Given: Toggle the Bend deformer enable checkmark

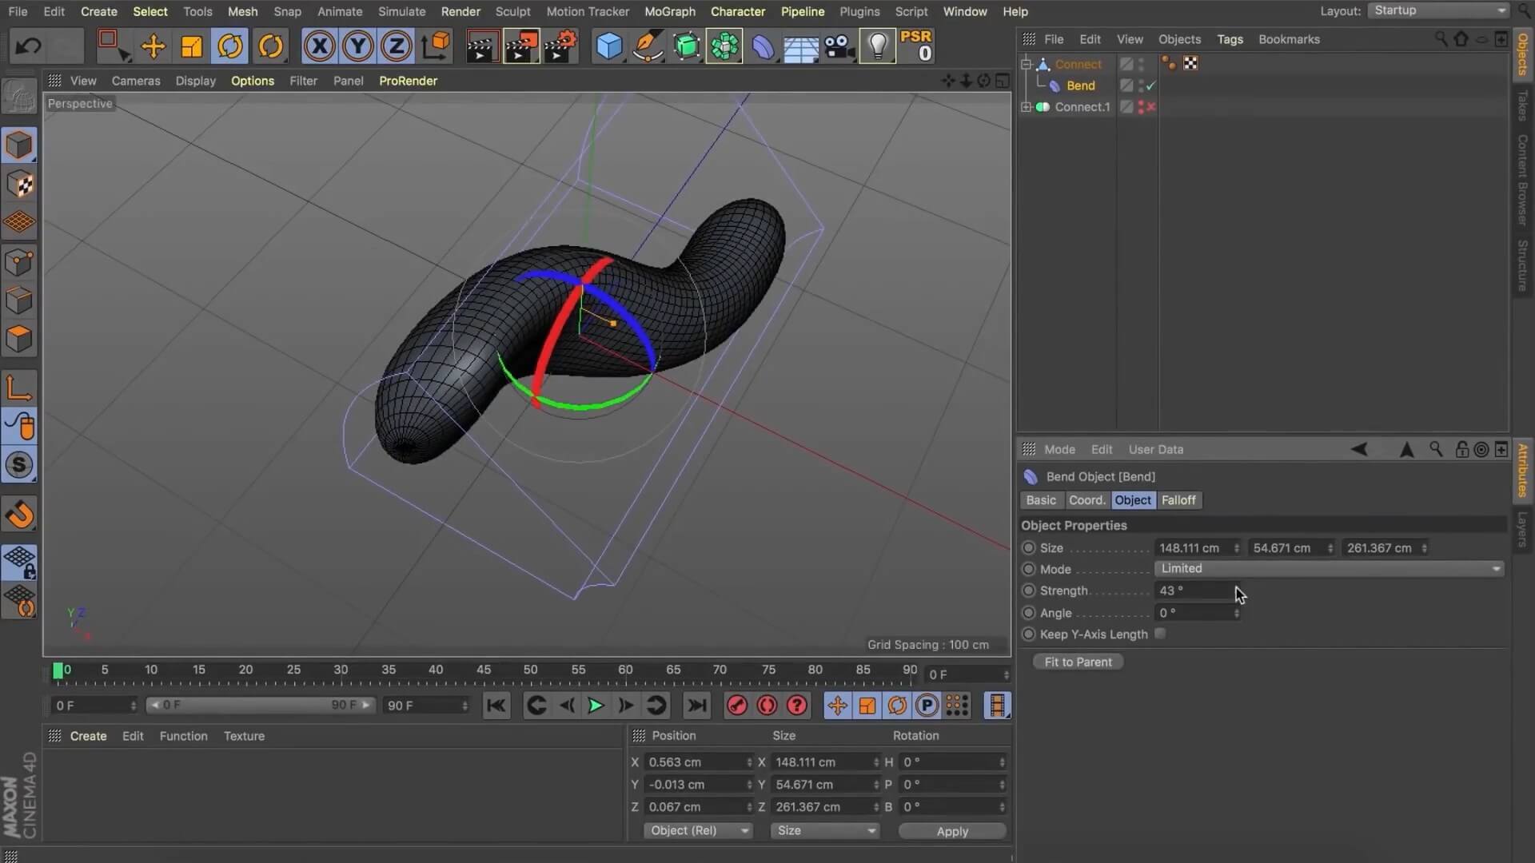Looking at the screenshot, I should pyautogui.click(x=1151, y=86).
